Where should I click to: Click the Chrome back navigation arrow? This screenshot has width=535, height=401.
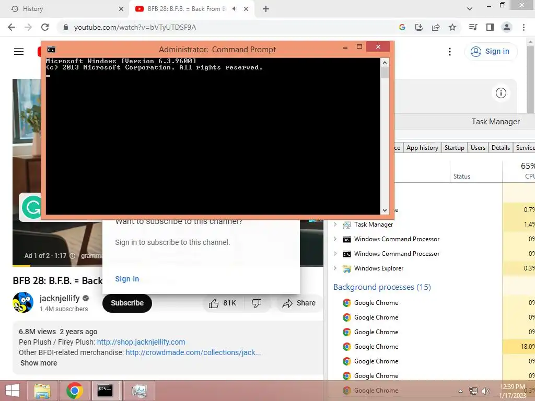(11, 27)
